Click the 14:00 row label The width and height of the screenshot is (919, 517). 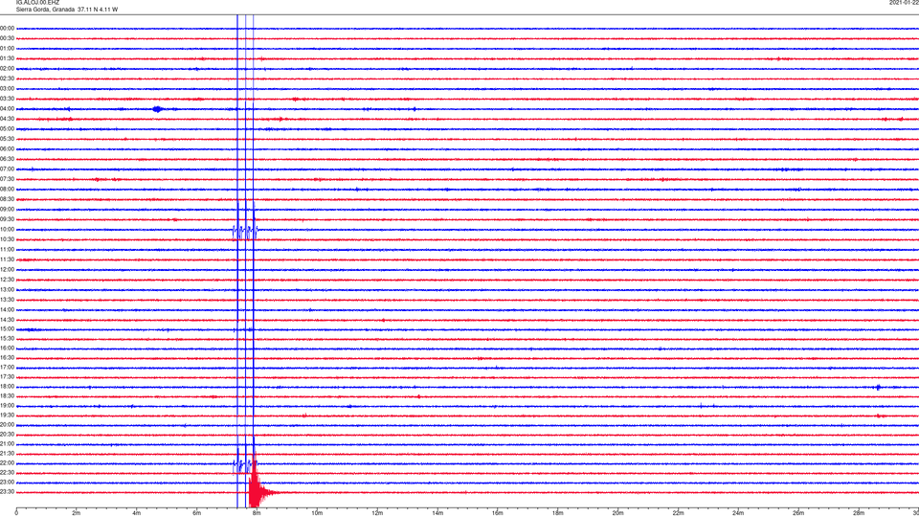(7, 309)
